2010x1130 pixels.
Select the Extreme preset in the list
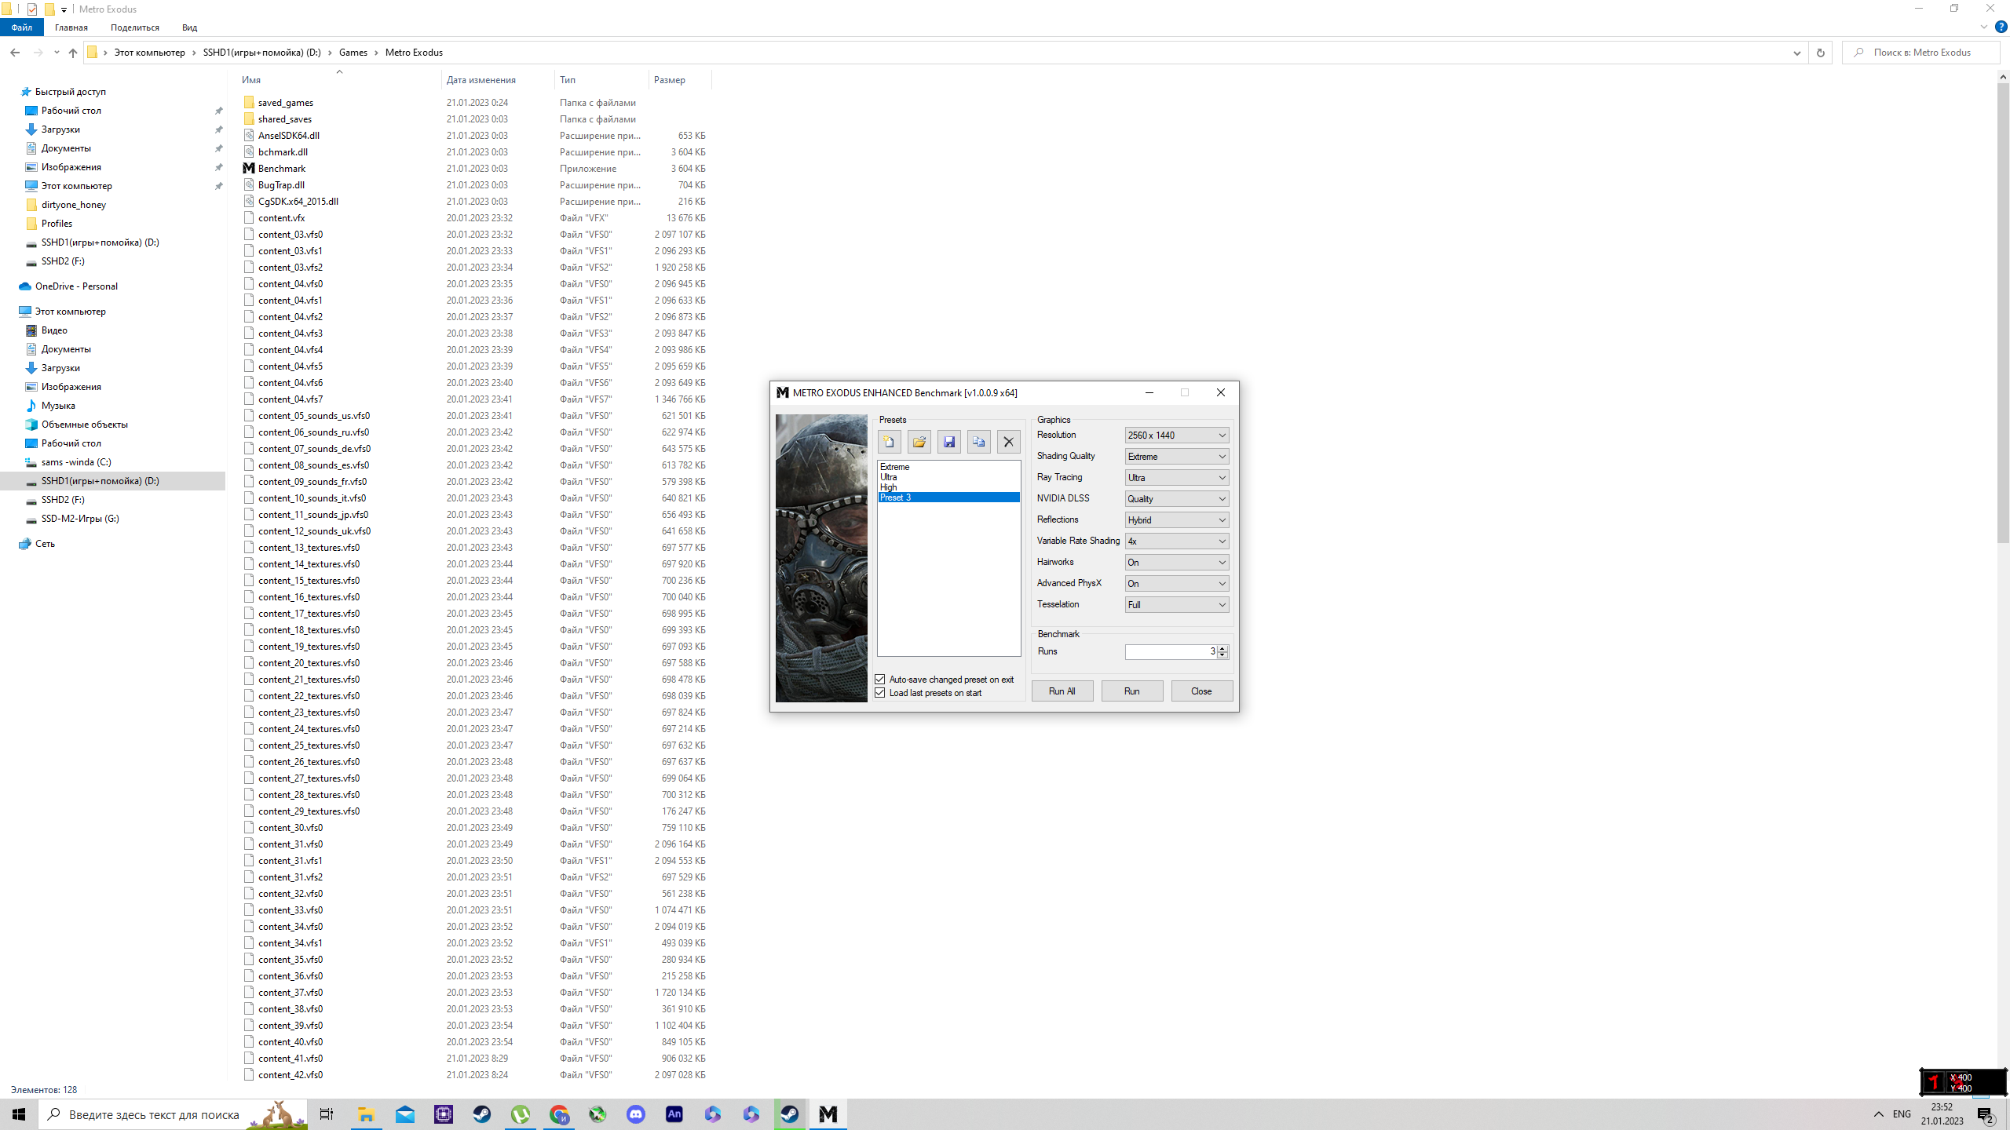coord(894,467)
